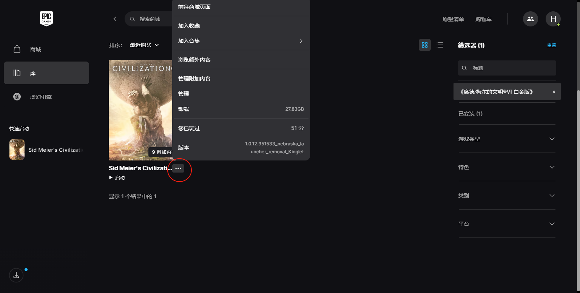The height and width of the screenshot is (293, 580).
Task: Expand the 平台 filter section
Action: click(507, 224)
